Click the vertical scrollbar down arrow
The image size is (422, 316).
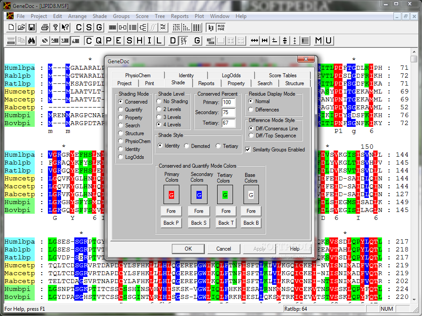click(x=414, y=299)
